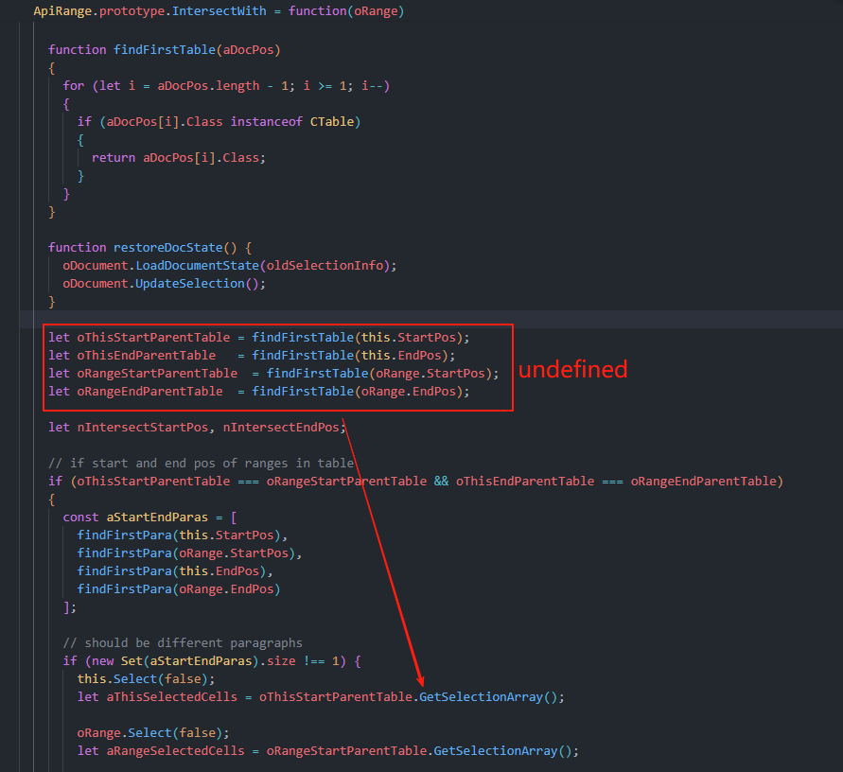Image resolution: width=843 pixels, height=772 pixels.
Task: Click the comment about ranges in table
Action: click(x=201, y=463)
